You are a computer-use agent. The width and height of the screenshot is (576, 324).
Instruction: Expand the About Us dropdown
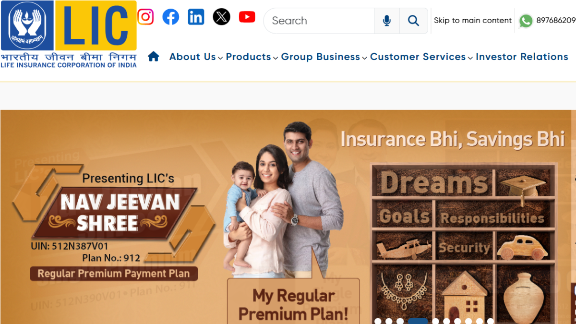coord(196,57)
